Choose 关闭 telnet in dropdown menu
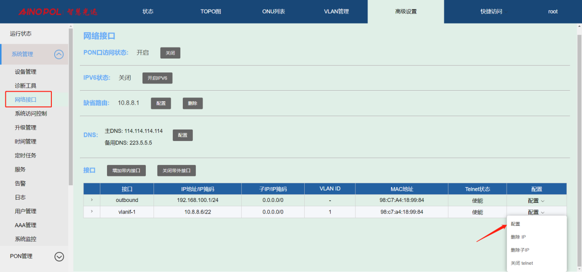 522,263
